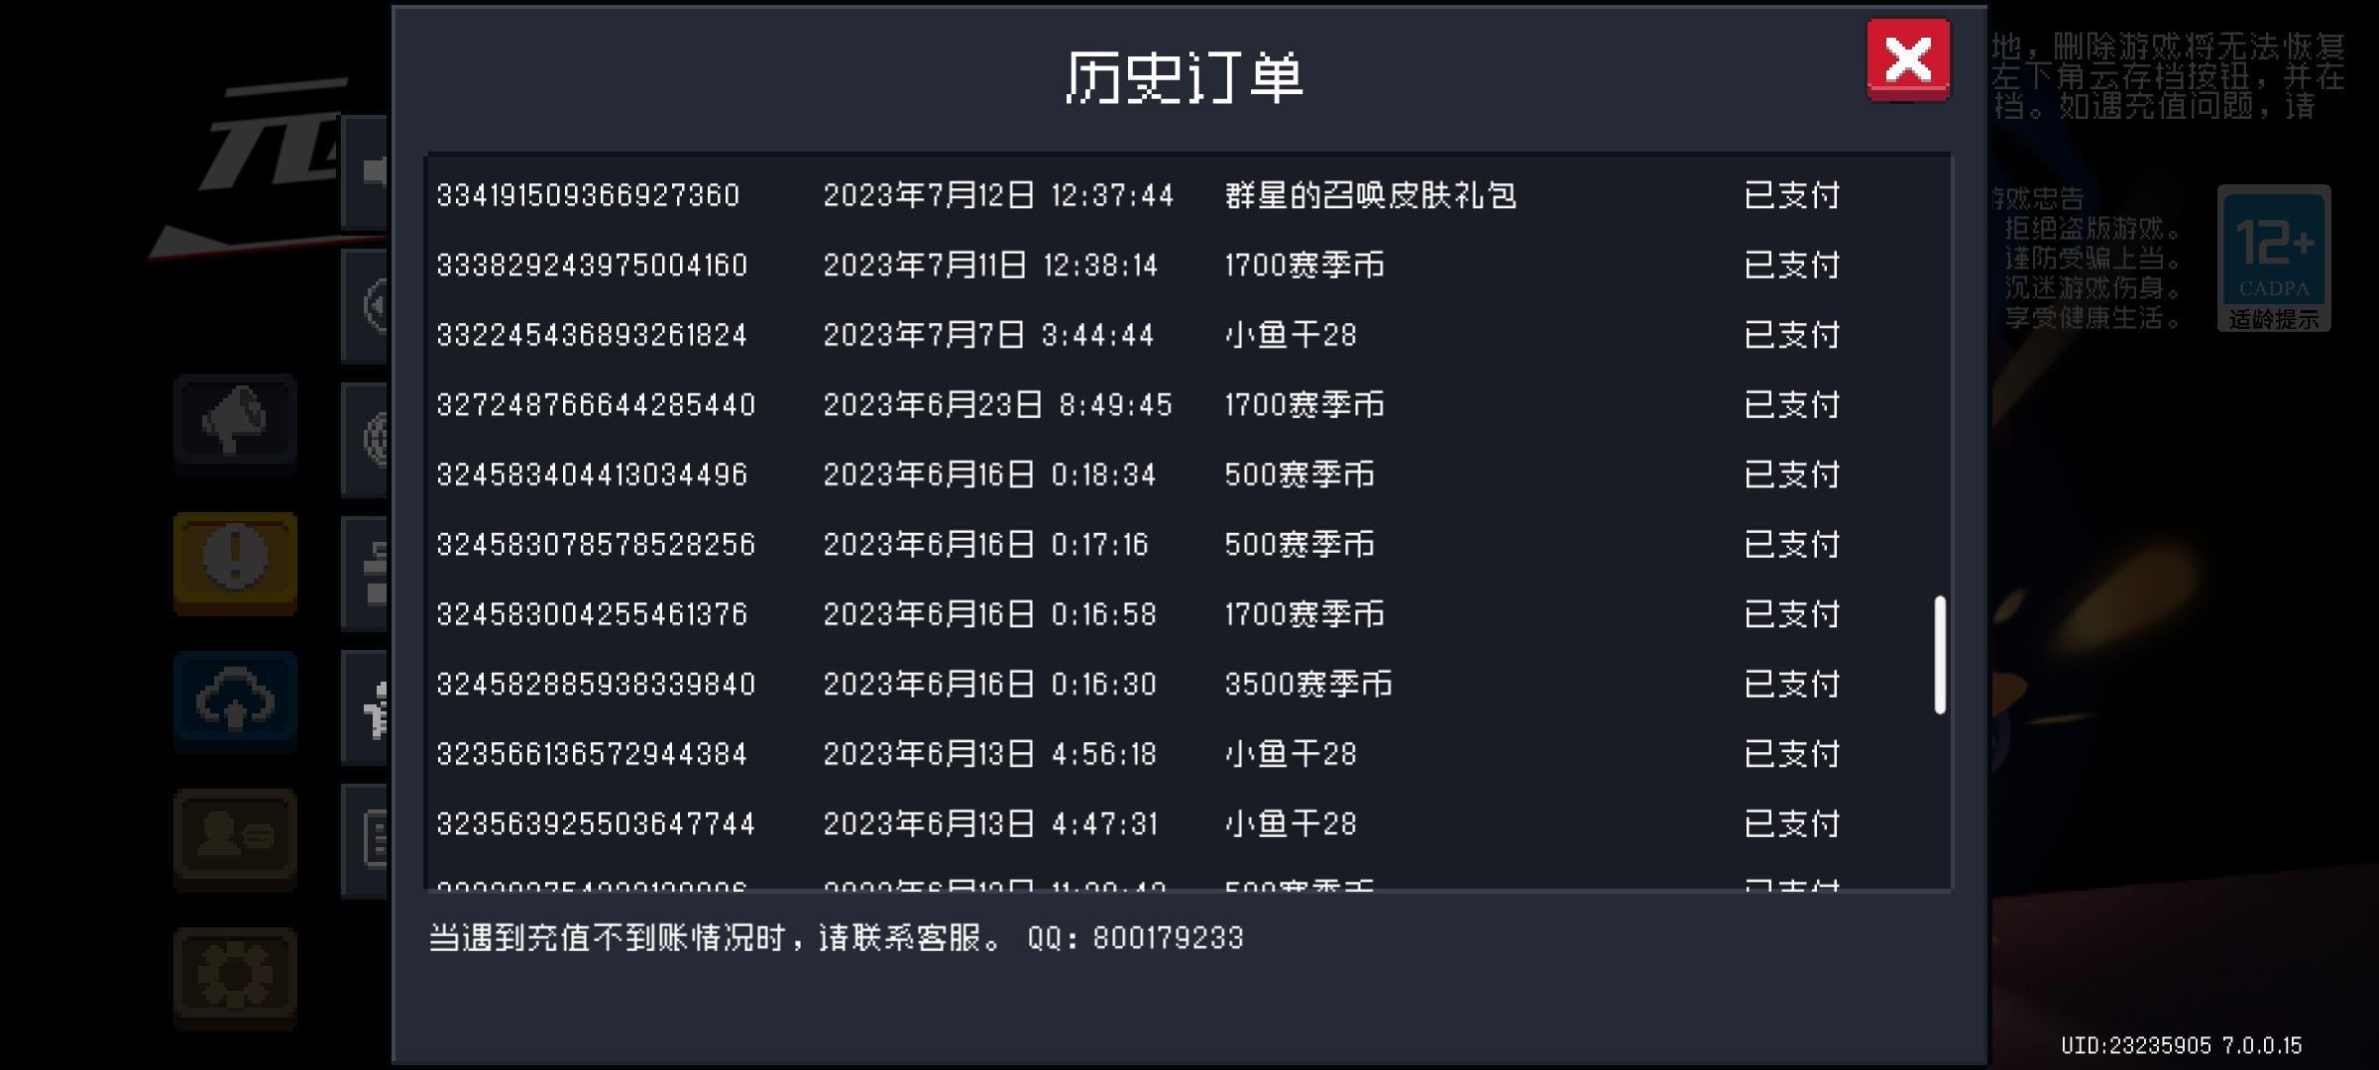Click the 1700赛季币 order from 6月23日
The width and height of the screenshot is (2379, 1070).
pos(1303,405)
